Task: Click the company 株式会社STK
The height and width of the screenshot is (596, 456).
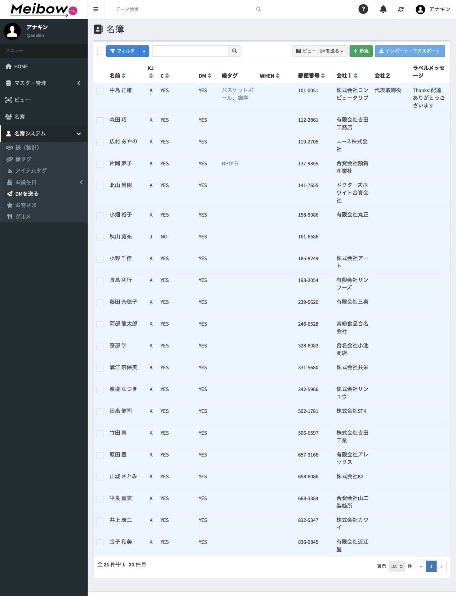Action: click(x=351, y=411)
